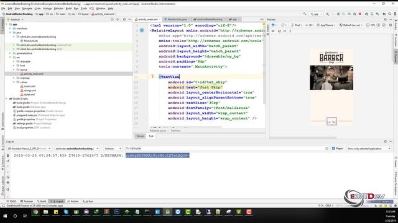Viewport: 398px width, 223px height.
Task: Toggle magnet autoconnect icon in Preview
Action: (x=279, y=31)
